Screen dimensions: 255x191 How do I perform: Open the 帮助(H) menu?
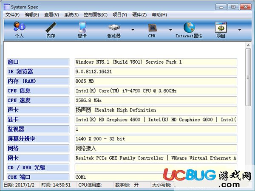coord(159,15)
